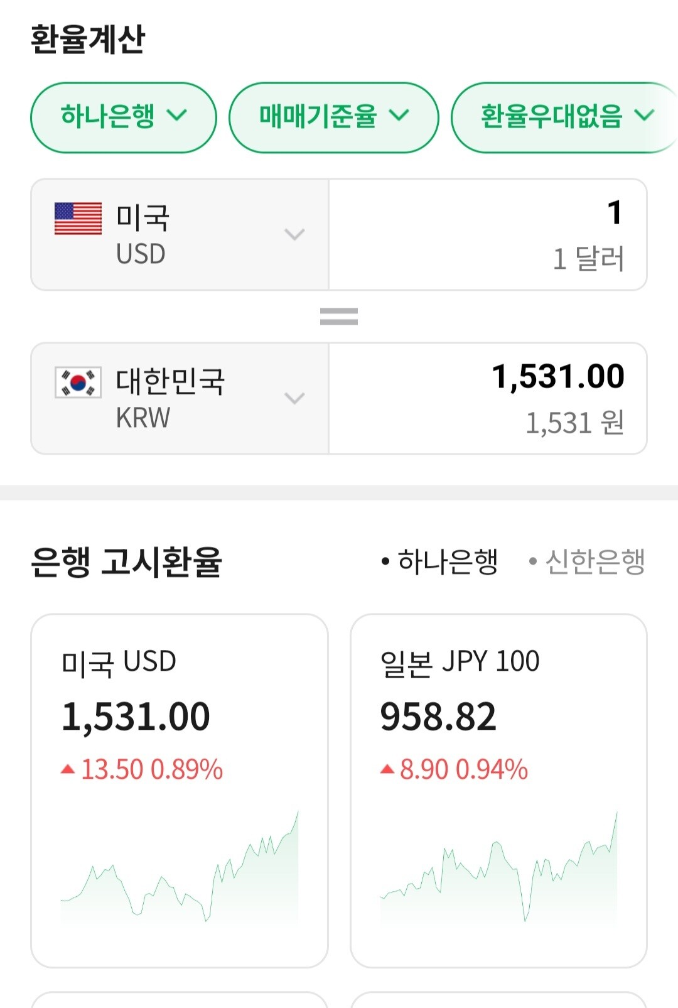The height and width of the screenshot is (1008, 678).
Task: Expand the 대한민국 KRW currency chevron
Action: 294,398
